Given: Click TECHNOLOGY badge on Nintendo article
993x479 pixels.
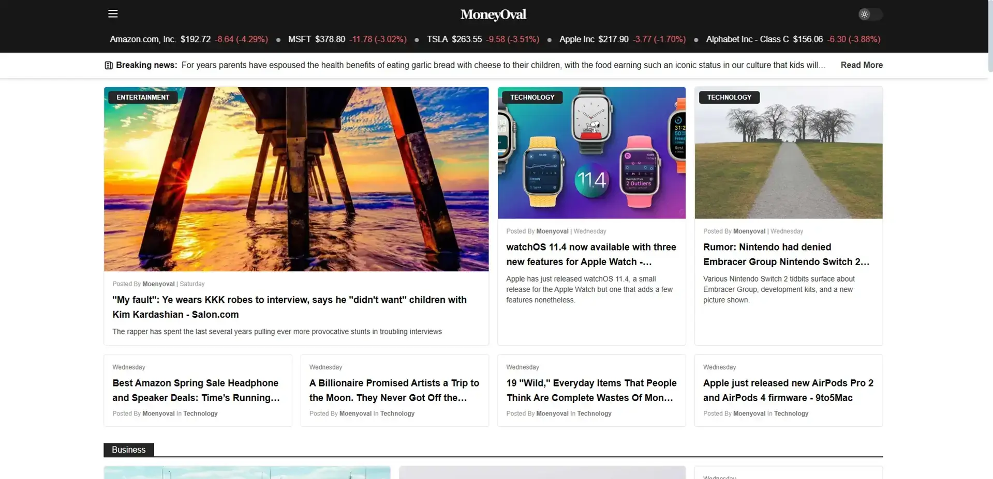Looking at the screenshot, I should (x=729, y=97).
